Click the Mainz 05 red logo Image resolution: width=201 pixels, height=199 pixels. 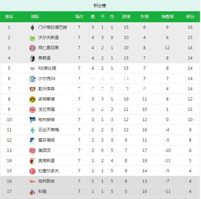32,150
